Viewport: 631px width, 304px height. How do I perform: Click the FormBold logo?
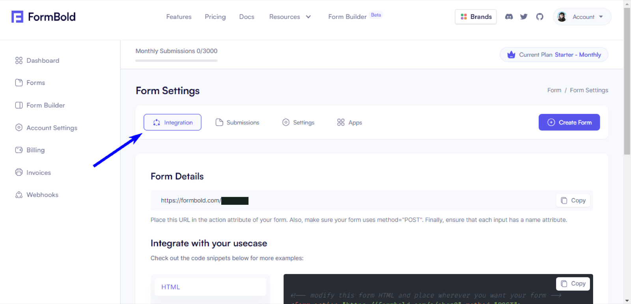pos(43,17)
